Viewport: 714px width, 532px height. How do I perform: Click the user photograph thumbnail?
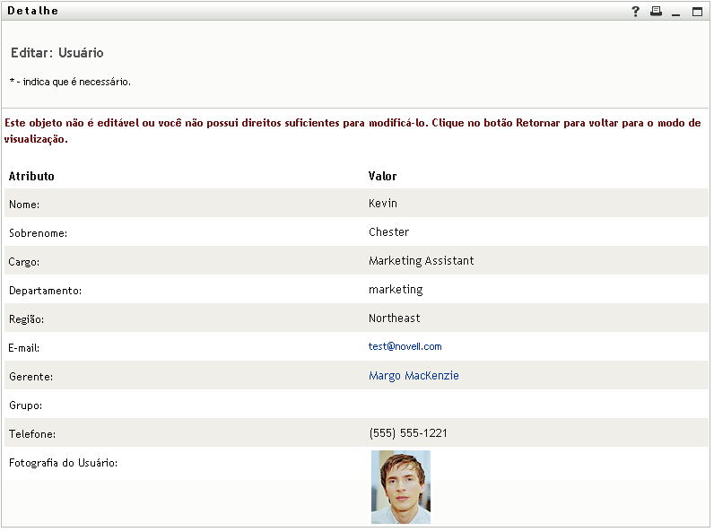(x=401, y=486)
